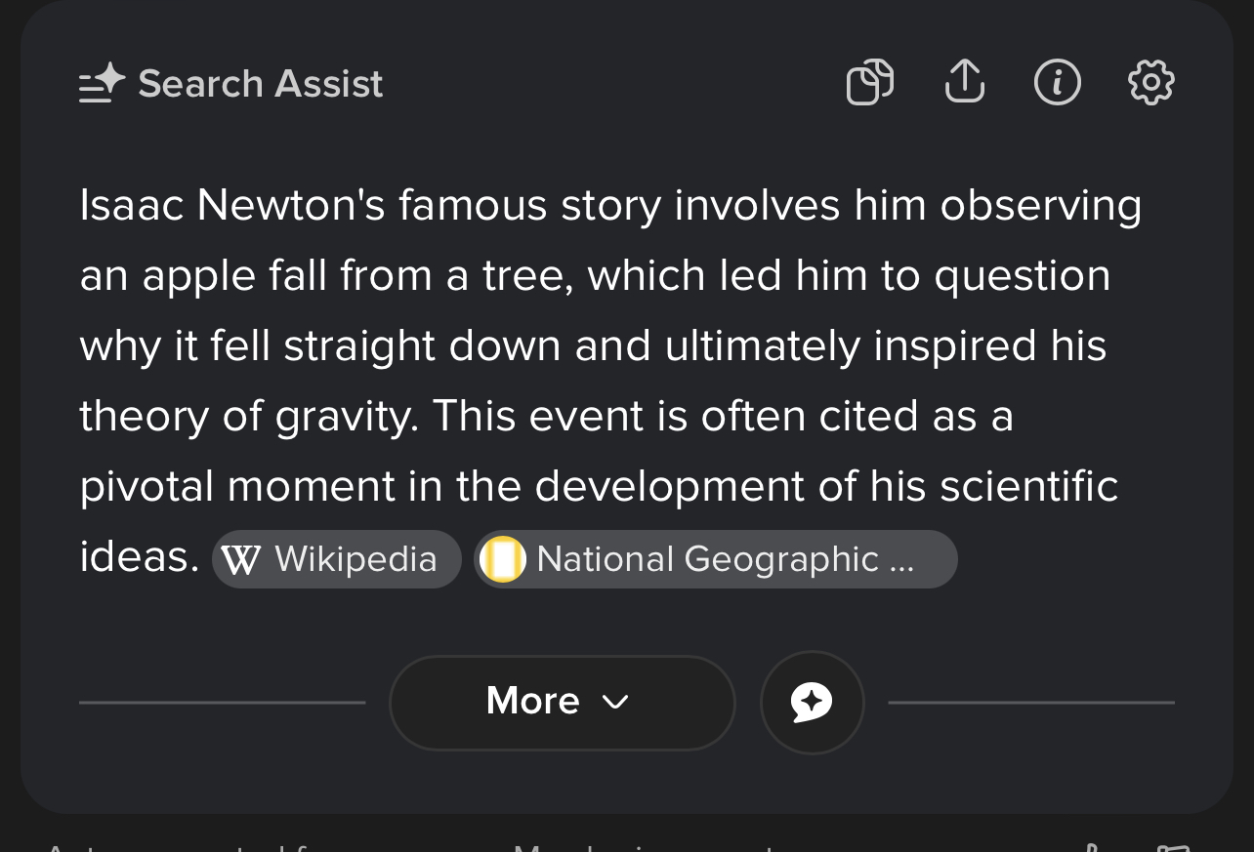Image resolution: width=1254 pixels, height=852 pixels.
Task: Tap the partially visible thumbs icon at the bottom
Action: click(x=1091, y=847)
